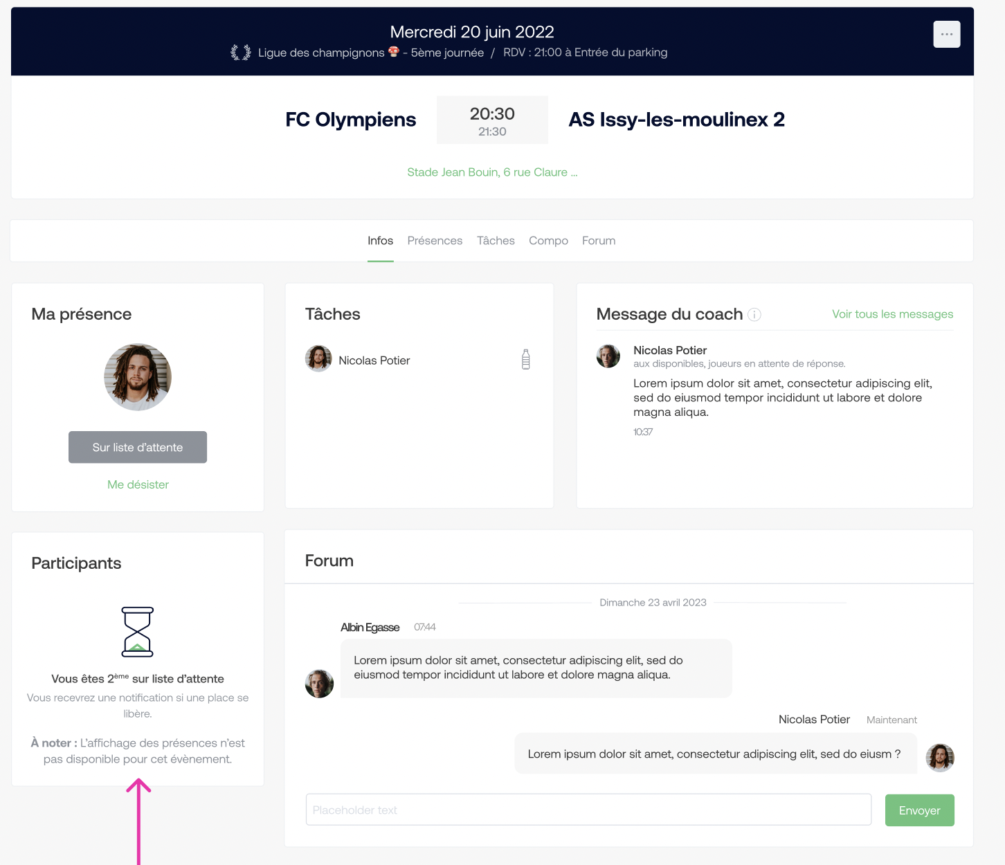Click Ligue des champignons league text

[x=321, y=53]
